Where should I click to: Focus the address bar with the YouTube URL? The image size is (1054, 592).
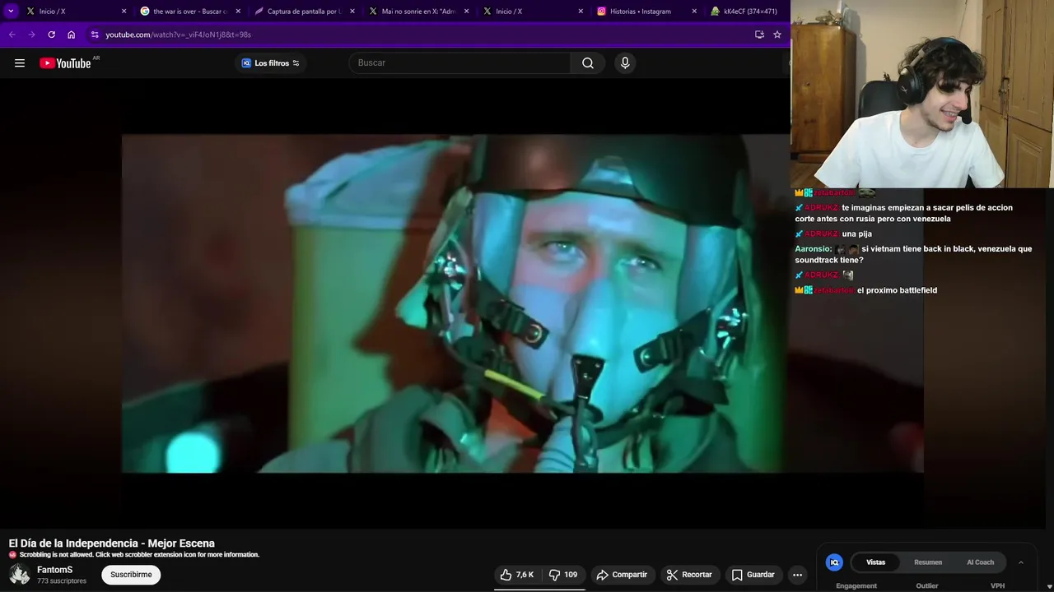(x=420, y=35)
